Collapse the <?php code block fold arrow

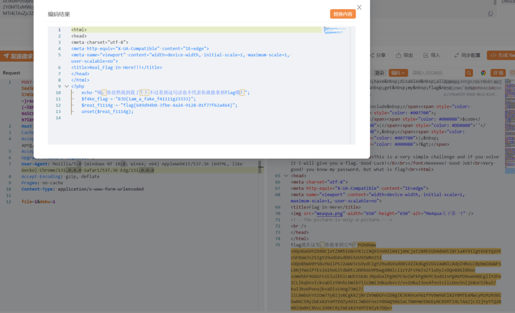[x=66, y=86]
